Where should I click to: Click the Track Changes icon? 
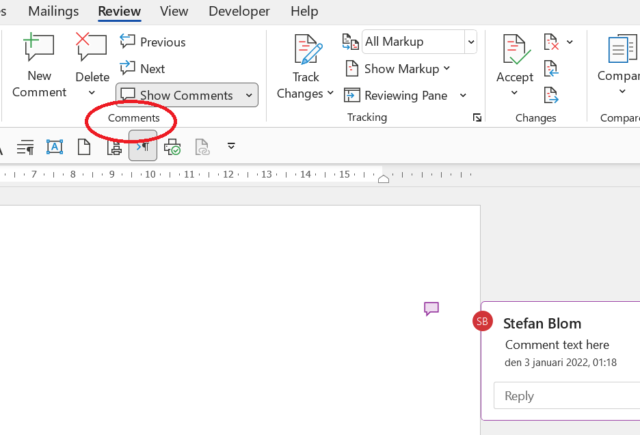(x=308, y=49)
